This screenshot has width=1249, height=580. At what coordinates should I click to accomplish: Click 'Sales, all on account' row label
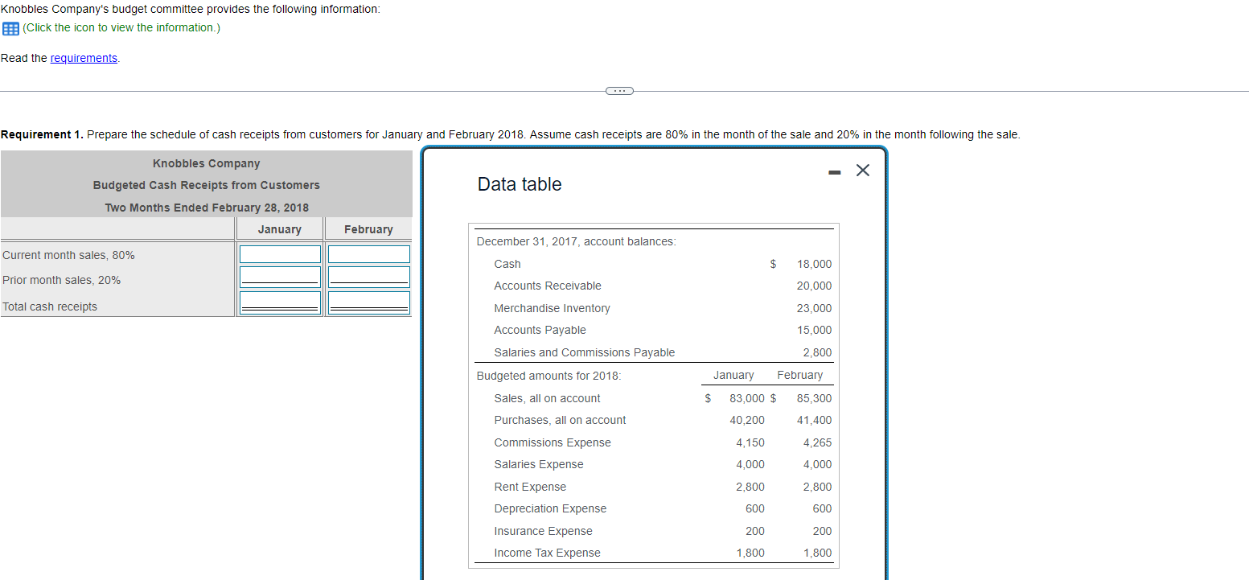[x=547, y=398]
